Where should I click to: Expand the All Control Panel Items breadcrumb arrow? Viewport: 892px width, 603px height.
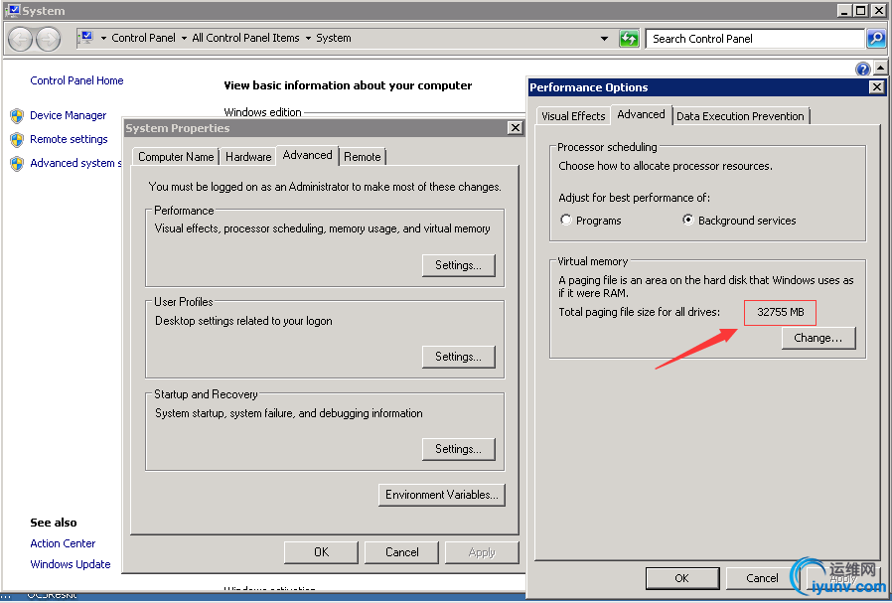click(308, 38)
